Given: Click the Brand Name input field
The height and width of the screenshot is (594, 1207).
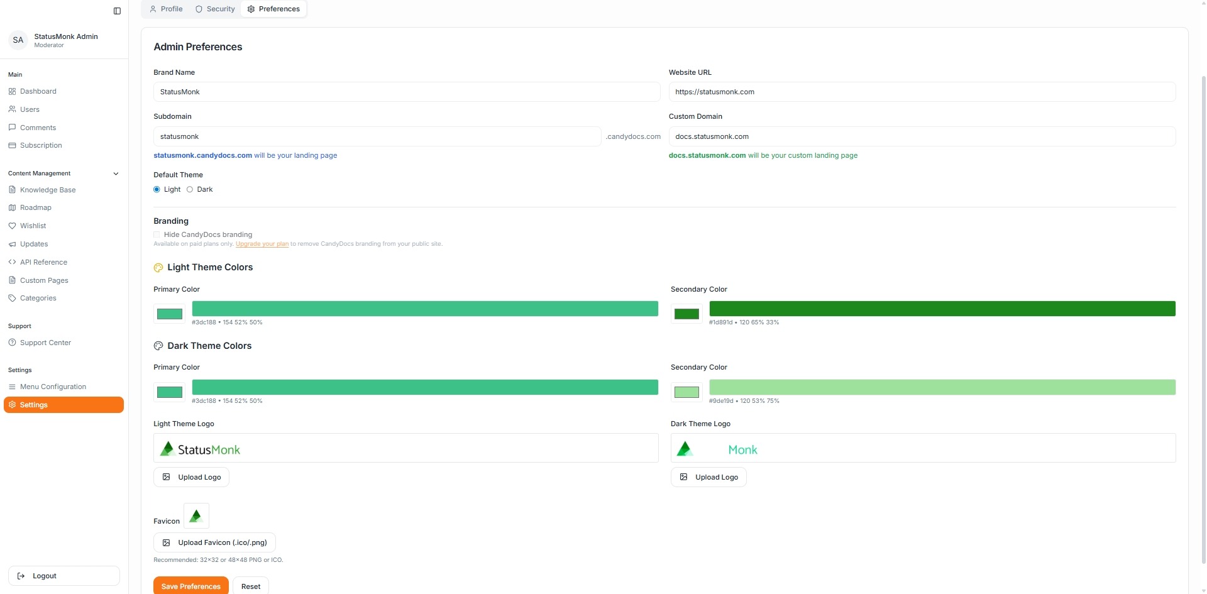Looking at the screenshot, I should [406, 92].
